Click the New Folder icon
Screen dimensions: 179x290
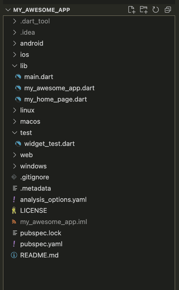coord(144,9)
